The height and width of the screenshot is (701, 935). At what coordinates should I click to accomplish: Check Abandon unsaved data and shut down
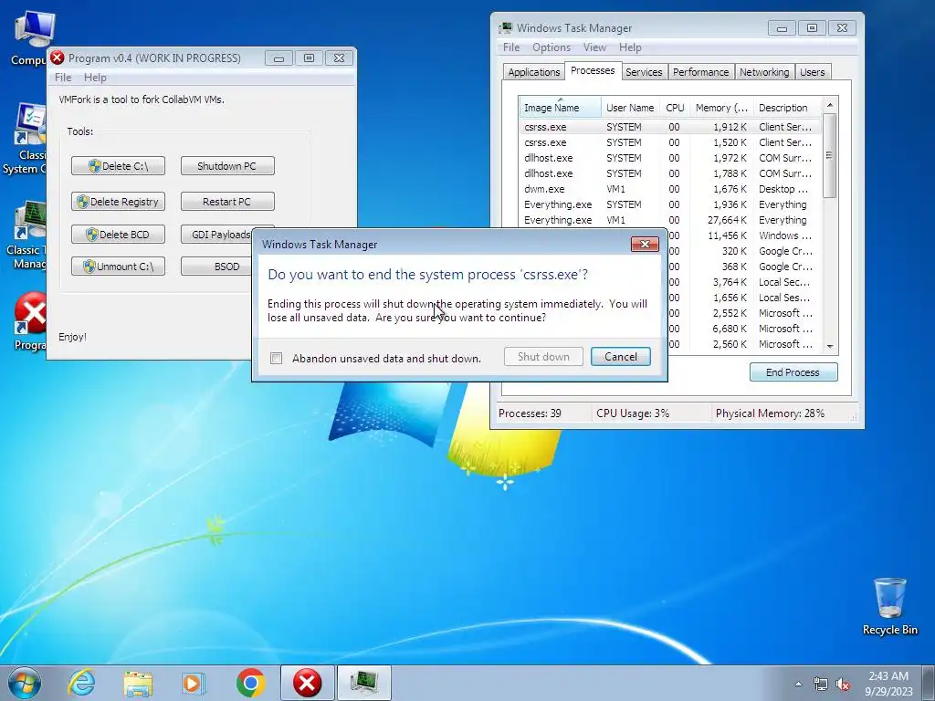(276, 358)
